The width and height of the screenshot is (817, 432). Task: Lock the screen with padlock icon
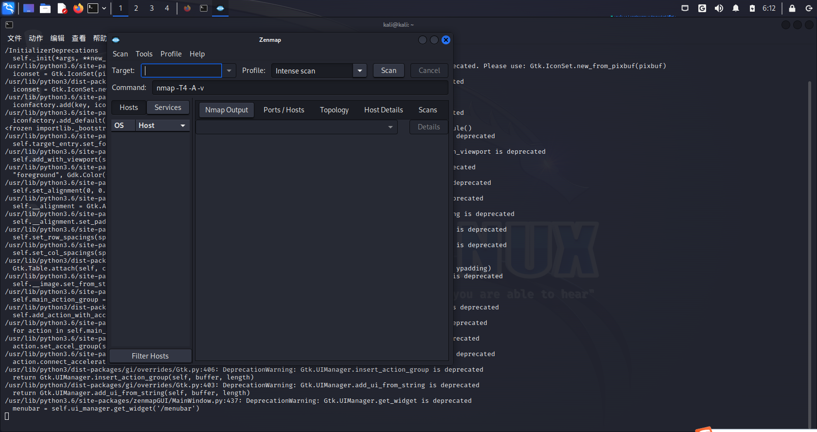coord(792,8)
